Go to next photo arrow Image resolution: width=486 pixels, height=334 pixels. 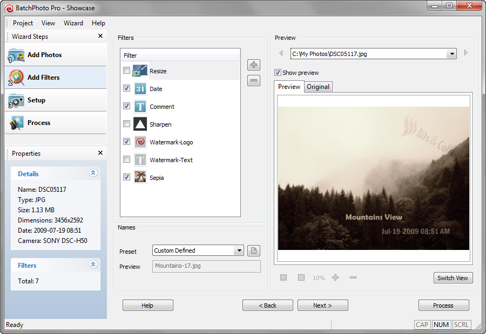pyautogui.click(x=466, y=53)
